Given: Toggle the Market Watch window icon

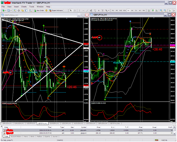Looking at the screenshot, I should (15, 10).
